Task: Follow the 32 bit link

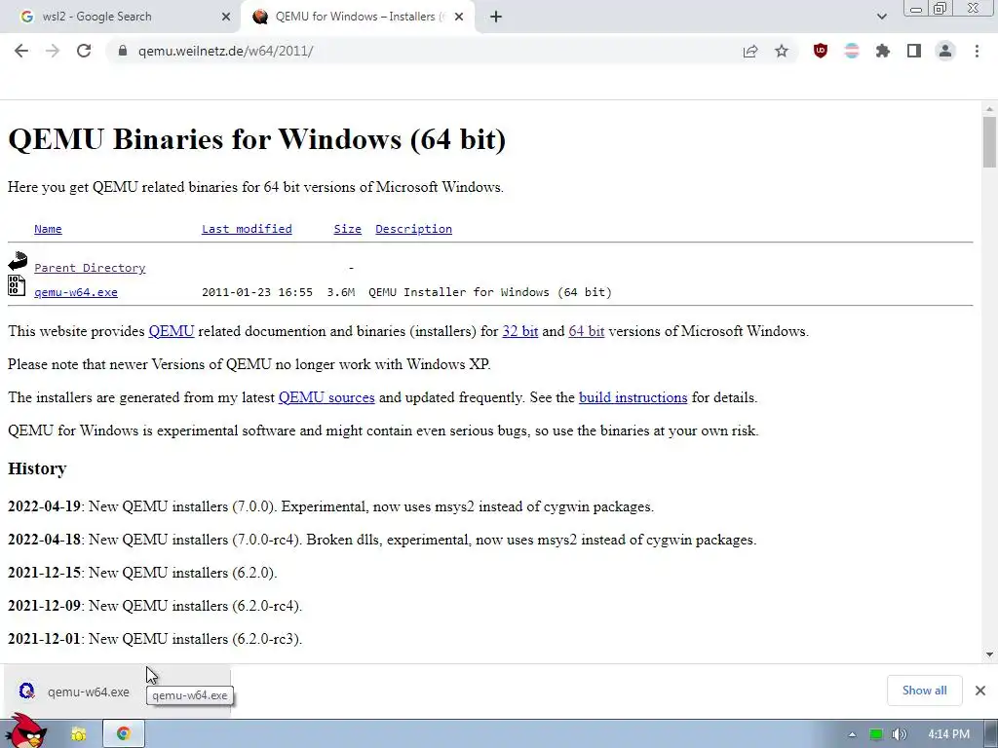Action: (520, 331)
